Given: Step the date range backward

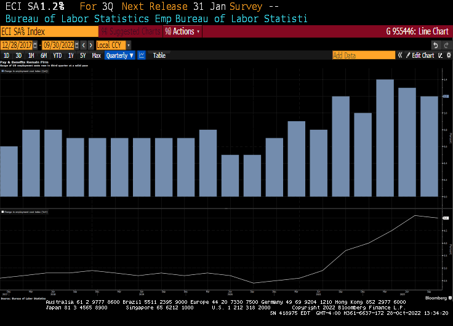Looking at the screenshot, I should pos(84,45).
